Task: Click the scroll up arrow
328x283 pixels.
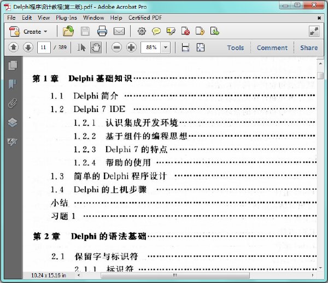Action: coord(320,63)
